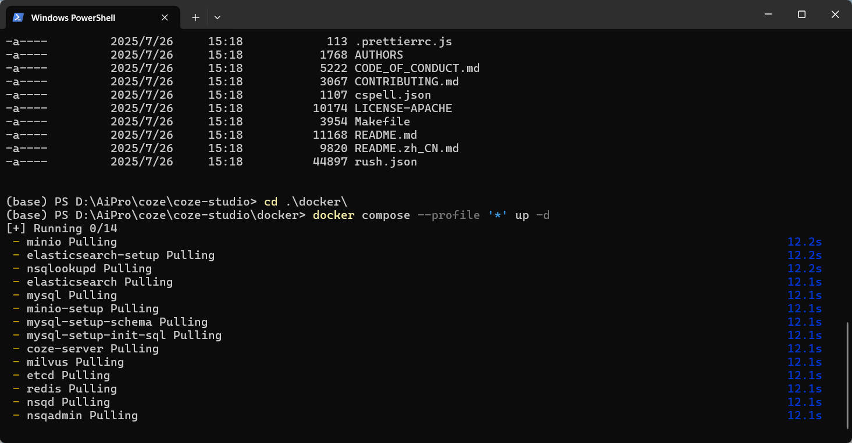
Task: Close the Windows PowerShell tab
Action: (165, 17)
